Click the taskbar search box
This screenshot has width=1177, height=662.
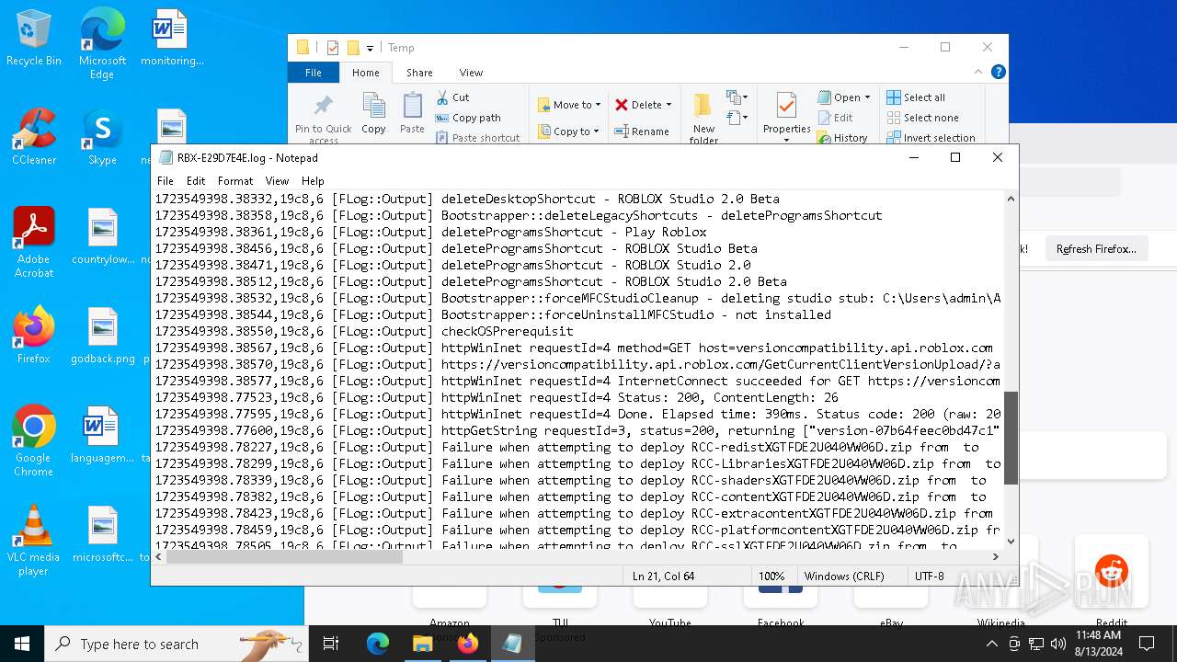coord(177,644)
